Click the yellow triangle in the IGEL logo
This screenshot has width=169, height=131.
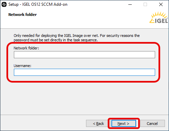pos(152,21)
